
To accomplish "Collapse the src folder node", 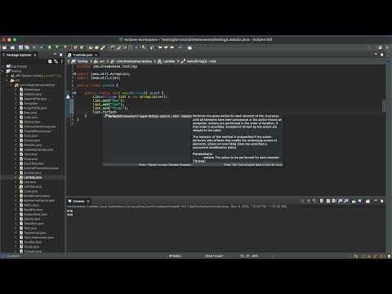I will [7, 80].
